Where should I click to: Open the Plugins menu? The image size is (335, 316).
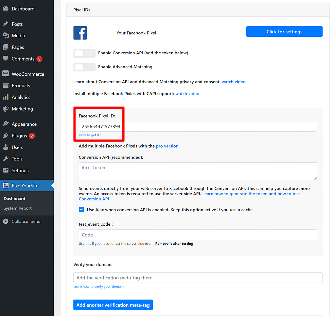click(x=27, y=136)
